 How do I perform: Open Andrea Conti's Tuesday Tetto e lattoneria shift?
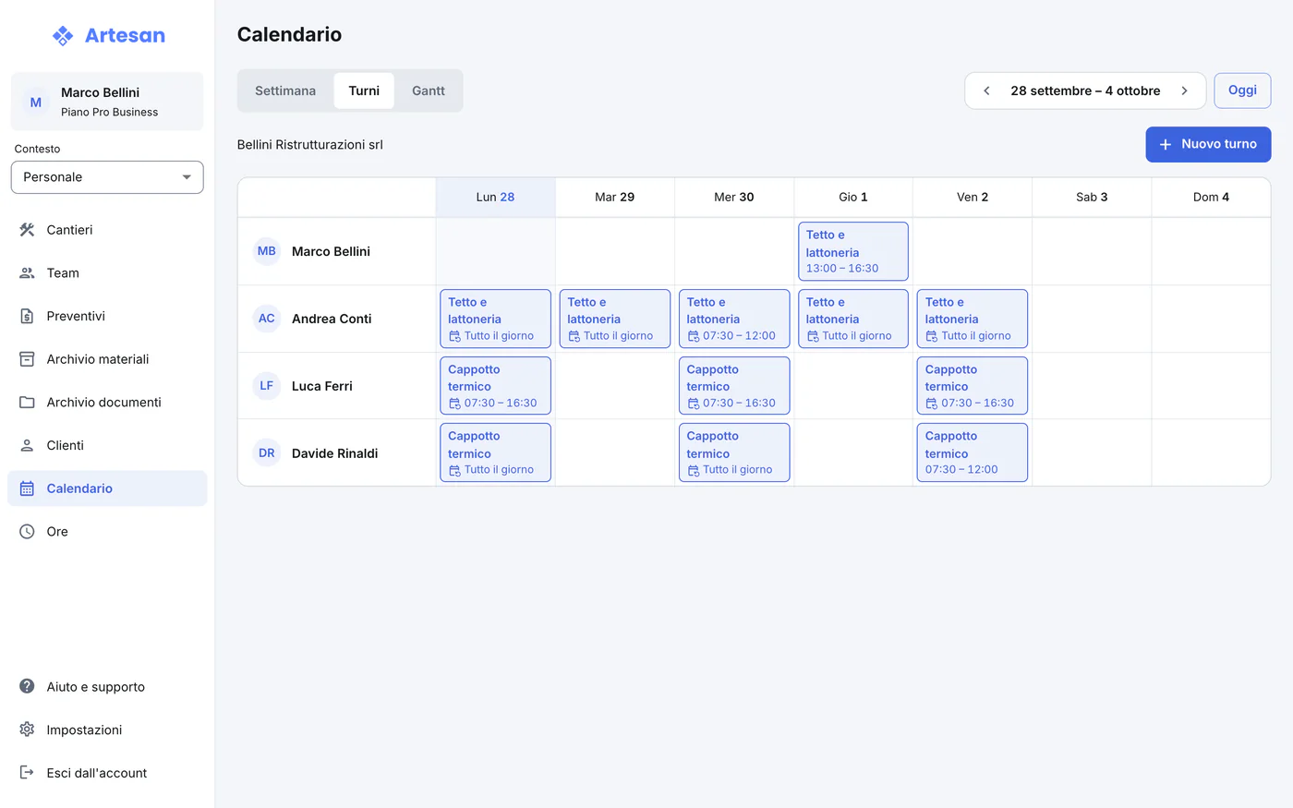[x=615, y=319]
